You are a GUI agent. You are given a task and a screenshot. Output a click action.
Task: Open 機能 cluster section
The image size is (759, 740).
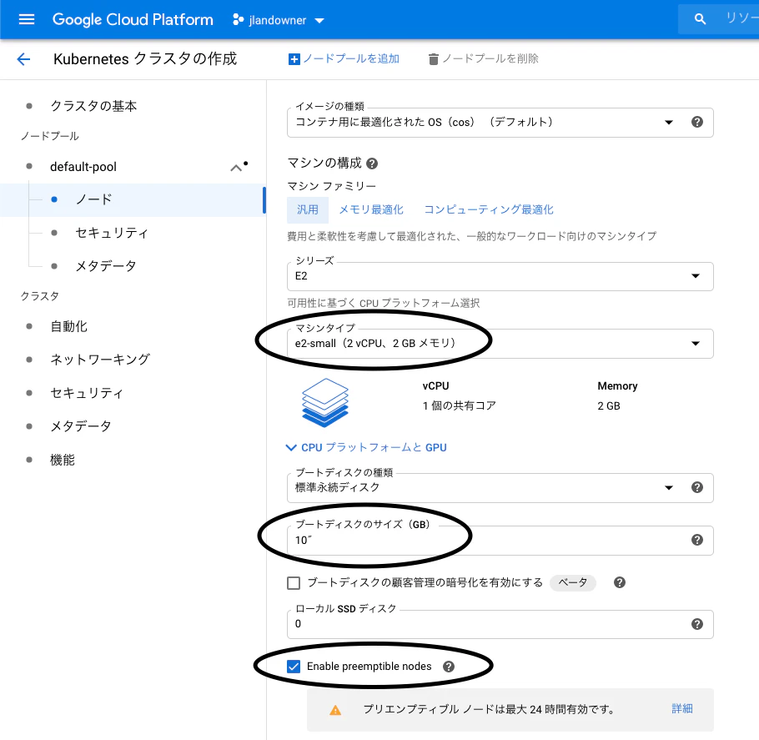tap(63, 460)
